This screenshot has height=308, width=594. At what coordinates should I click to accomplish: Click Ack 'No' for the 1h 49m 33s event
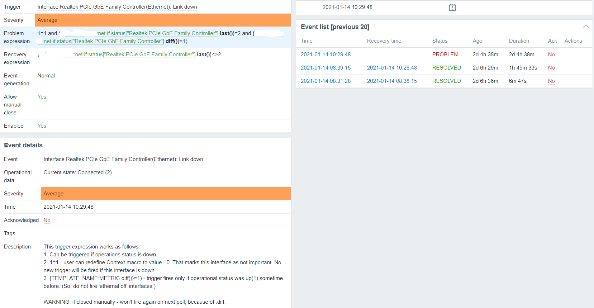point(551,68)
